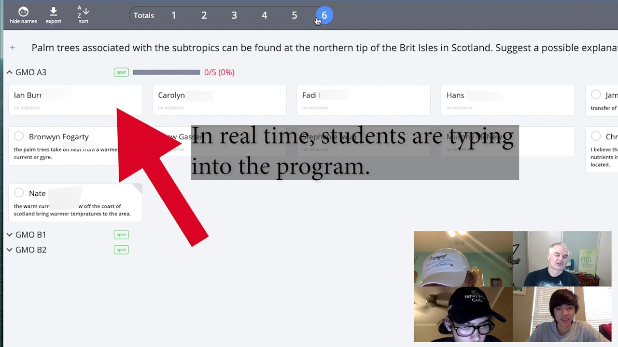Click the bottom-left video of person in black cap
The image size is (618, 347).
463,314
